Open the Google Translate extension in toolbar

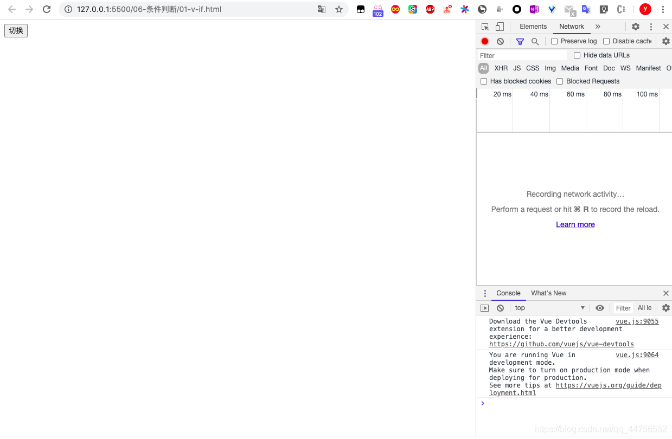pyautogui.click(x=586, y=9)
